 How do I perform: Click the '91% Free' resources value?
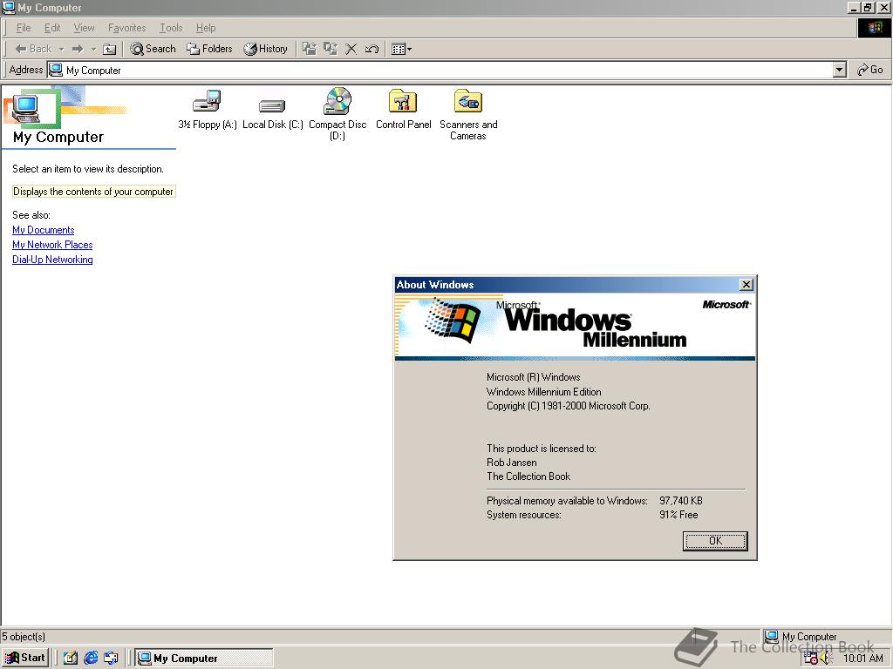(678, 515)
